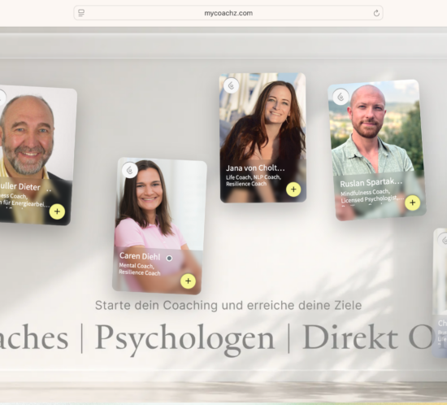This screenshot has width=447, height=405.
Task: Click the status dot beside Caren Diehl
Action: [169, 258]
